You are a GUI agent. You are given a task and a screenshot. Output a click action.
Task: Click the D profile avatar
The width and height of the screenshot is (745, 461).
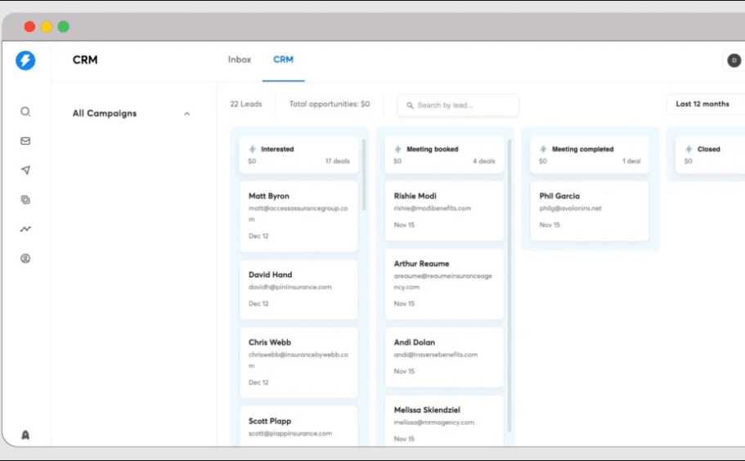(x=734, y=60)
